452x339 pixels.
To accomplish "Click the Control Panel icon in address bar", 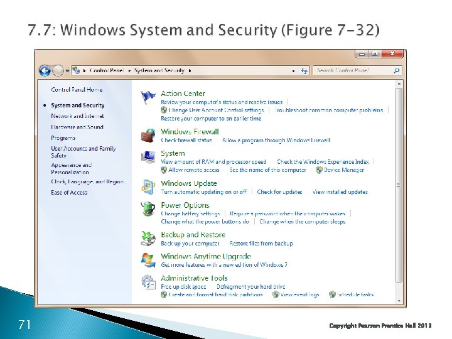I will pos(76,70).
